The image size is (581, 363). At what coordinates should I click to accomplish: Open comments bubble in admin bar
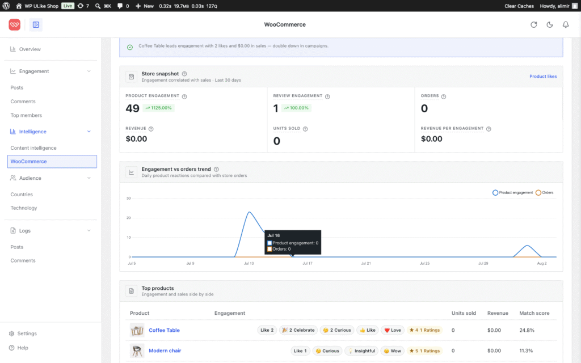tap(123, 6)
